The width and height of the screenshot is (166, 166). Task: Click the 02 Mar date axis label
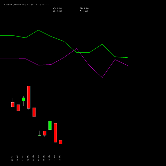(28, 158)
